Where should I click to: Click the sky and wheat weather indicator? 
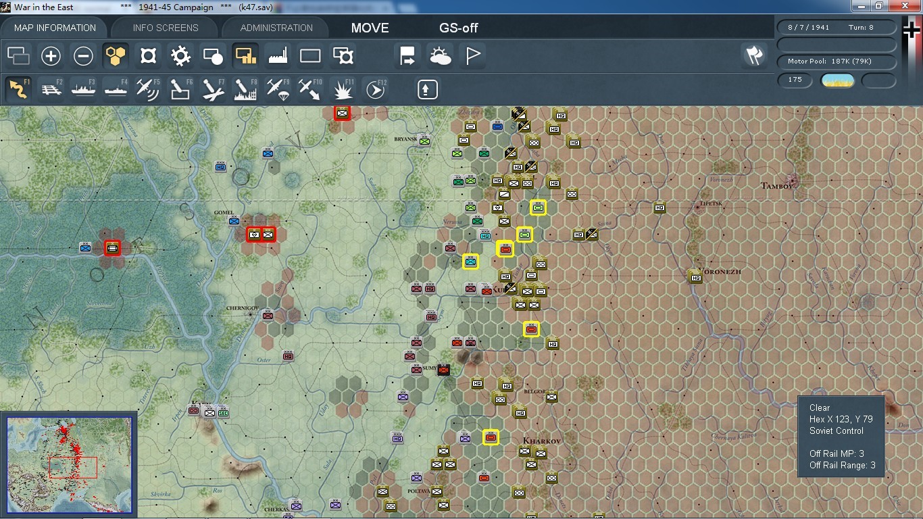837,80
